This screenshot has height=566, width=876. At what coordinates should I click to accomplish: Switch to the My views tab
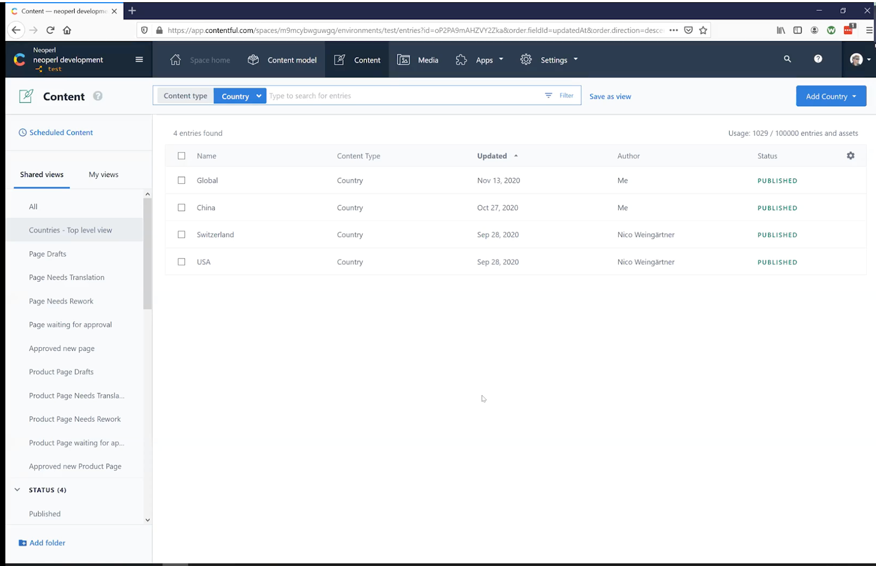103,175
